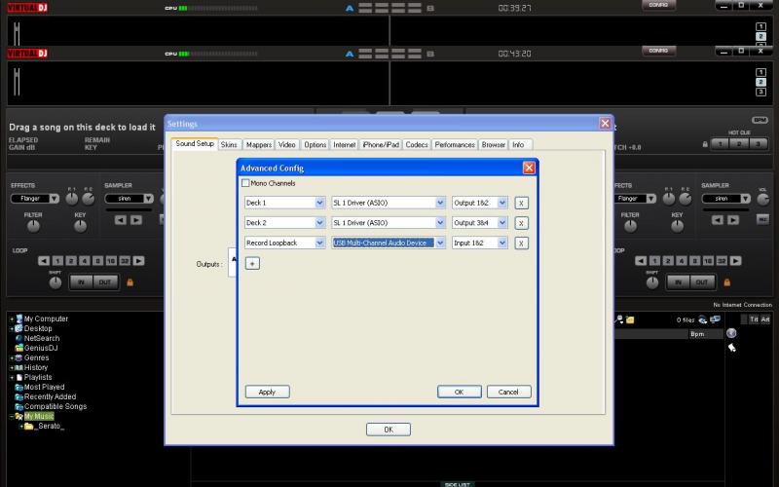This screenshot has width=779, height=487.
Task: Play left deck sampler with right arrow
Action: (x=136, y=220)
